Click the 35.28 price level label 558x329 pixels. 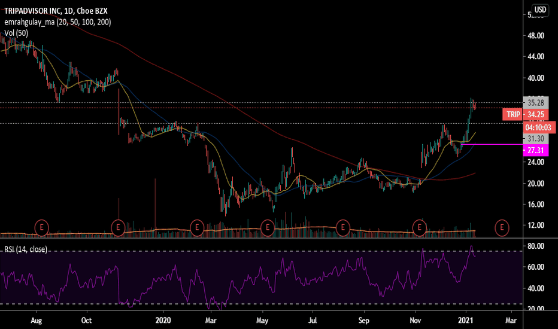click(536, 103)
